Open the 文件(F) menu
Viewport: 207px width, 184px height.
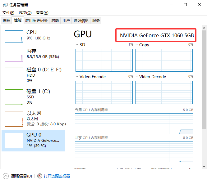pyautogui.click(x=8, y=13)
